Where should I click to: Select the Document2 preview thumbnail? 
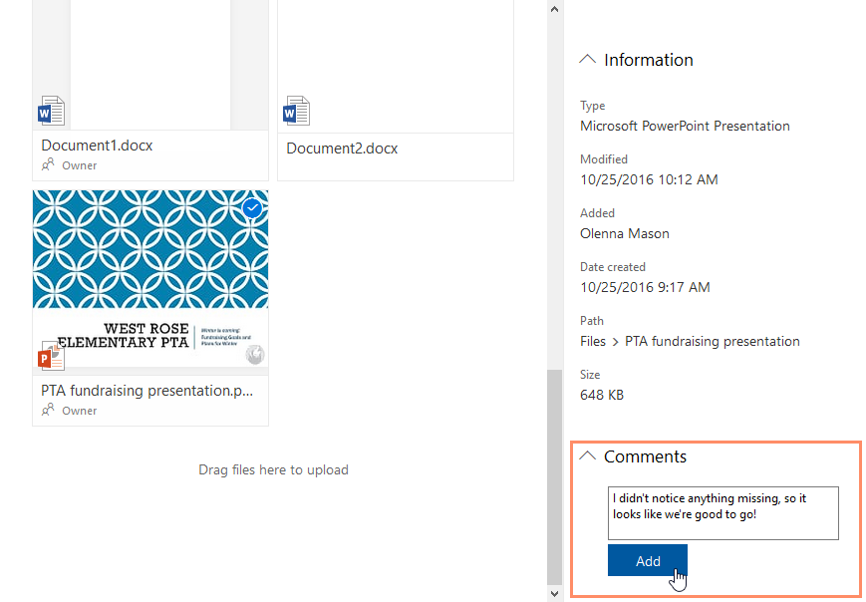click(395, 60)
